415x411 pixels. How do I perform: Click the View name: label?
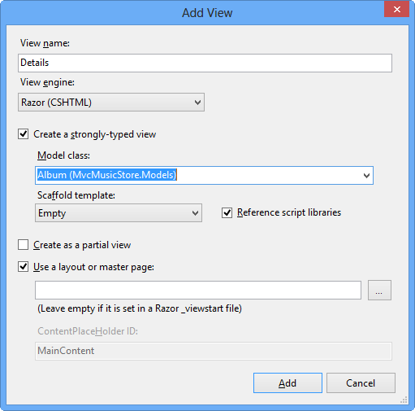click(x=45, y=43)
